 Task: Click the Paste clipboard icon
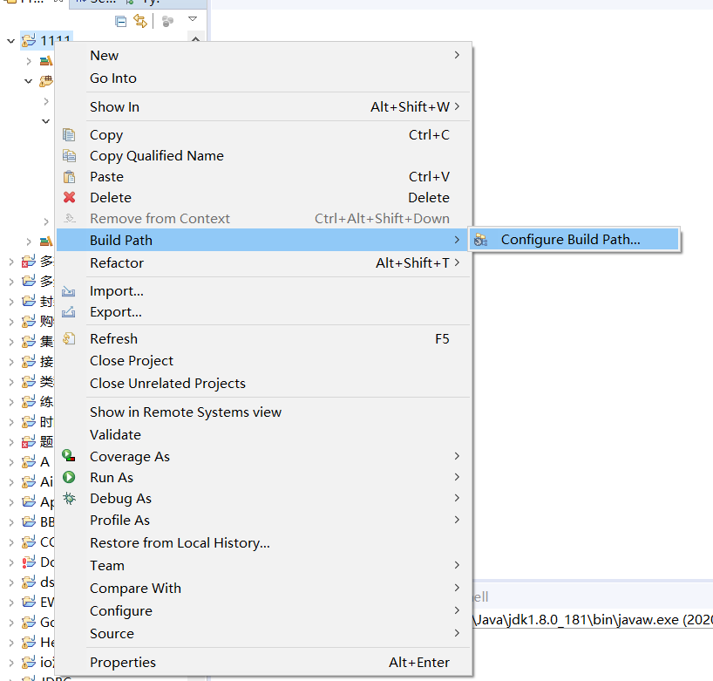point(69,176)
